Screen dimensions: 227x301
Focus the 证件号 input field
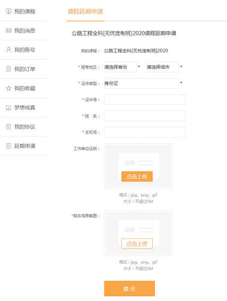coord(145,100)
